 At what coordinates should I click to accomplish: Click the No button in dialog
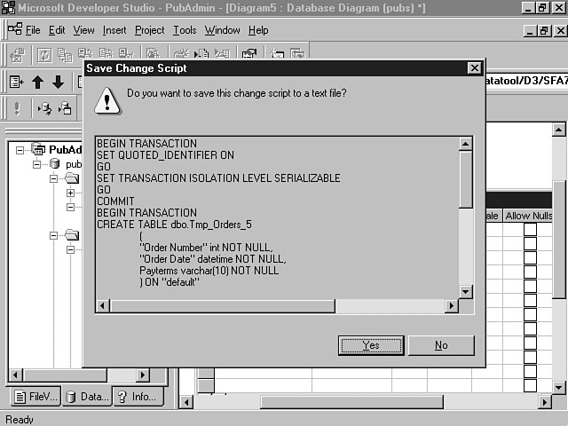(x=441, y=345)
